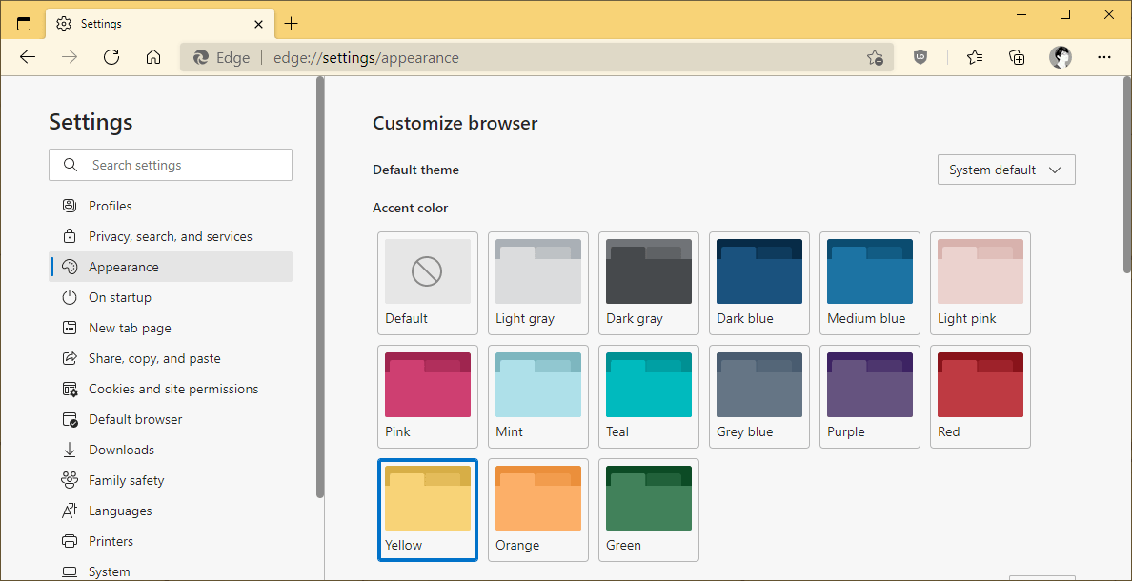The height and width of the screenshot is (581, 1132).
Task: Click inside the Search settings field
Action: (170, 165)
